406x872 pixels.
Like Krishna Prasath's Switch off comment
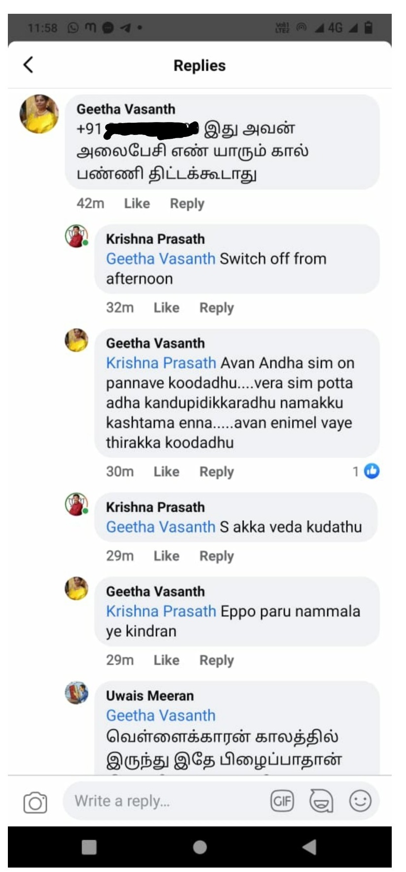click(166, 308)
